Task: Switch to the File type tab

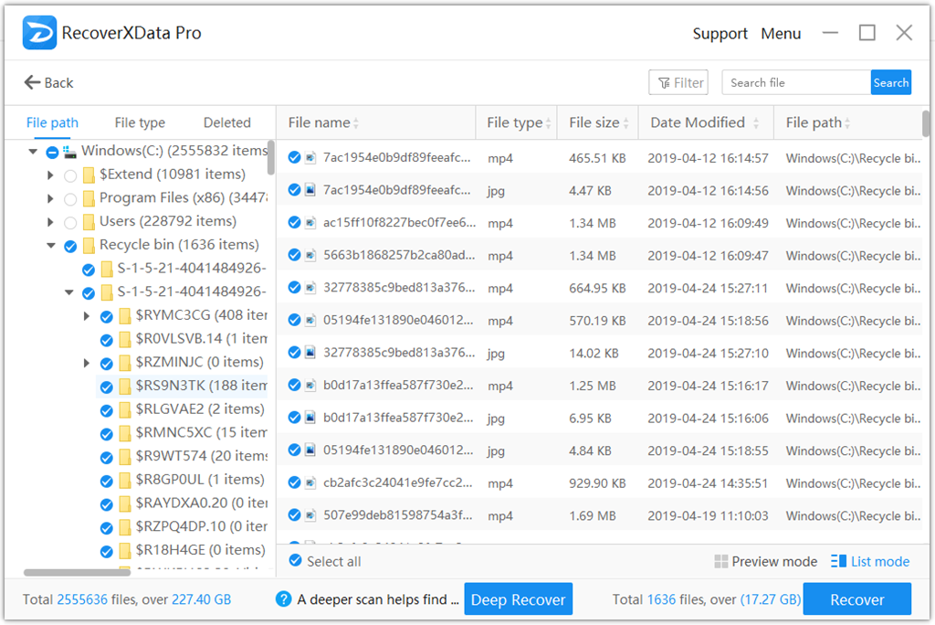Action: (139, 122)
